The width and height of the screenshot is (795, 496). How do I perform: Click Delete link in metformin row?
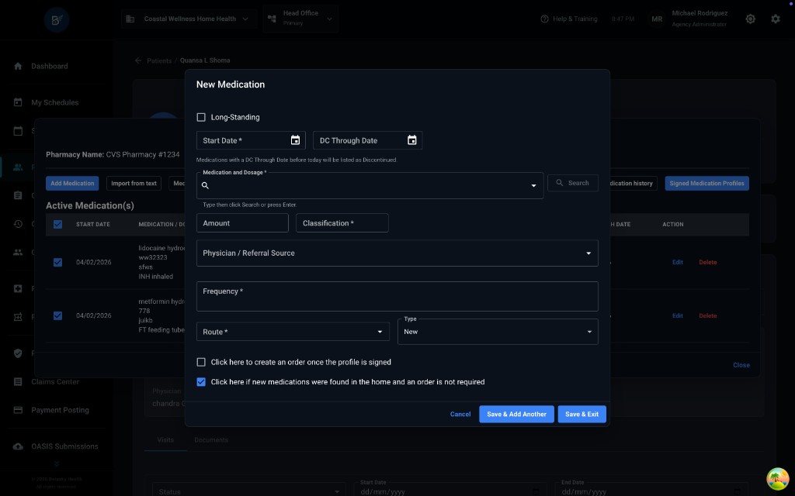[707, 315]
